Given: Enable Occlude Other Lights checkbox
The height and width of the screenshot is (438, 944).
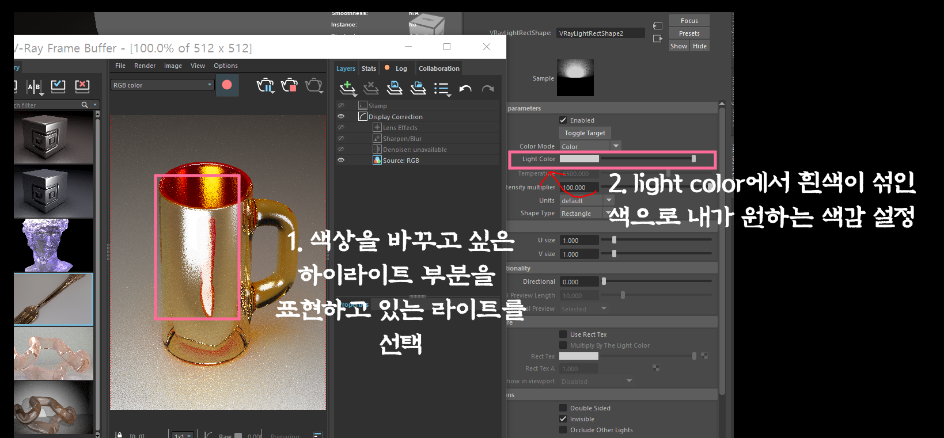Looking at the screenshot, I should pos(563,430).
